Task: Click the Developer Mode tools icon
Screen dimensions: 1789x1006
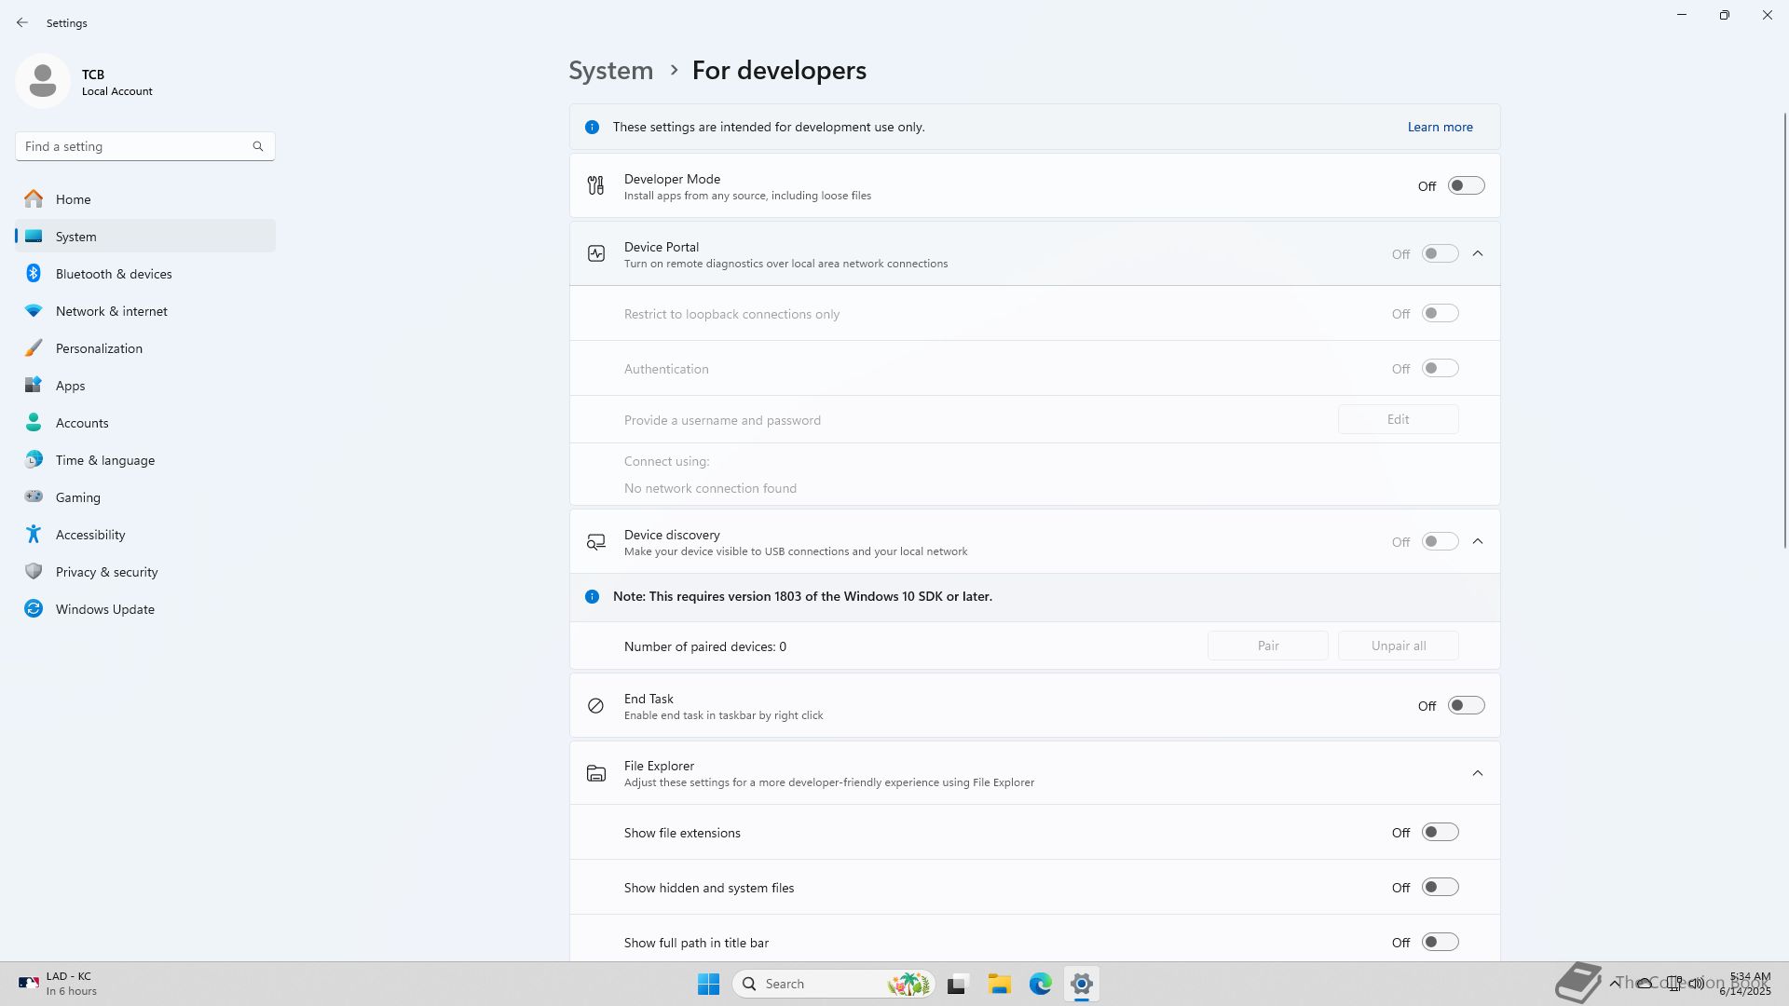Action: tap(595, 186)
